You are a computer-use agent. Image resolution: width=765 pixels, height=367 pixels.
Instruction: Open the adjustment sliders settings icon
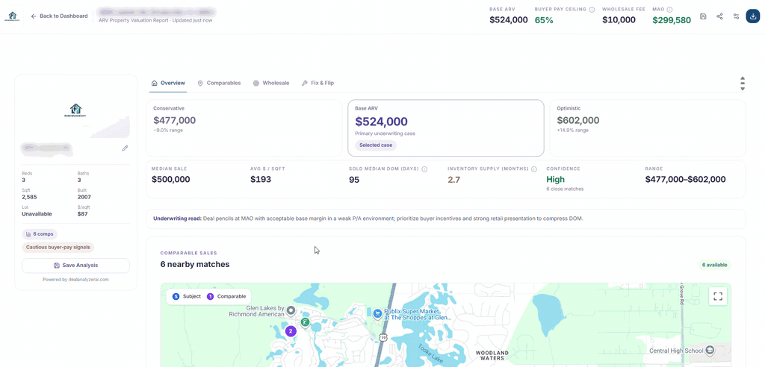click(736, 16)
